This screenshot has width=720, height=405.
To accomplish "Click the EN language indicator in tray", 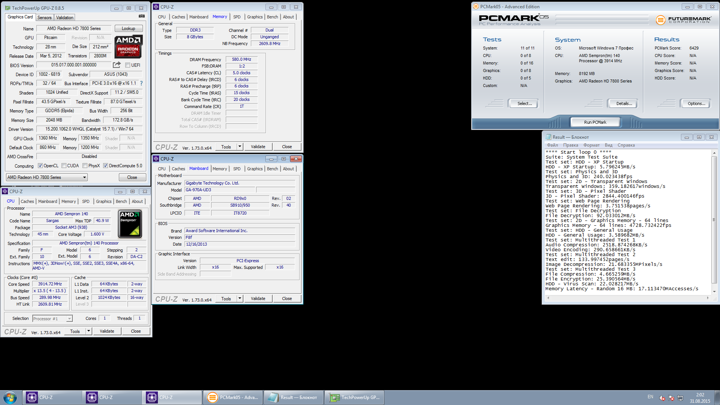I will [650, 397].
